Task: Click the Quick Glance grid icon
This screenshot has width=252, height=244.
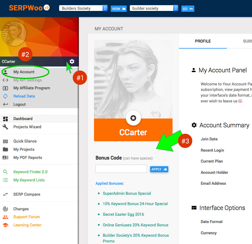Action: tap(5, 141)
